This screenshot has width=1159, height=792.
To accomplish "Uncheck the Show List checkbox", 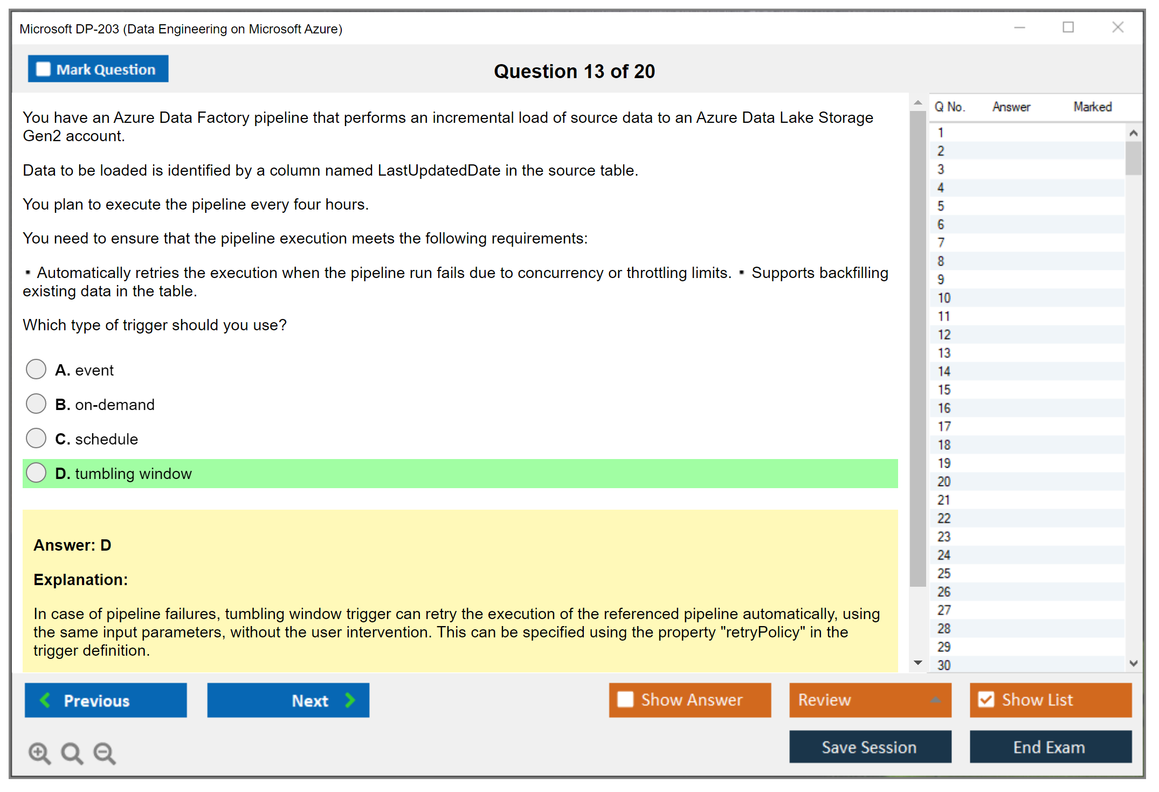I will [x=986, y=699].
